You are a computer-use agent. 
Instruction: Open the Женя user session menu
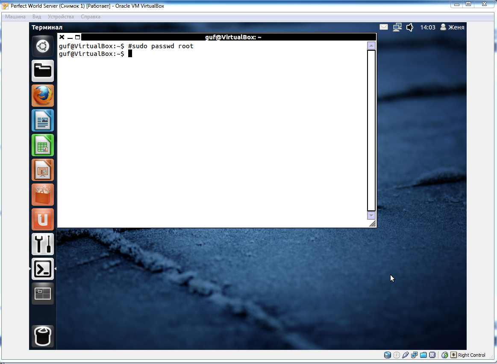(452, 27)
